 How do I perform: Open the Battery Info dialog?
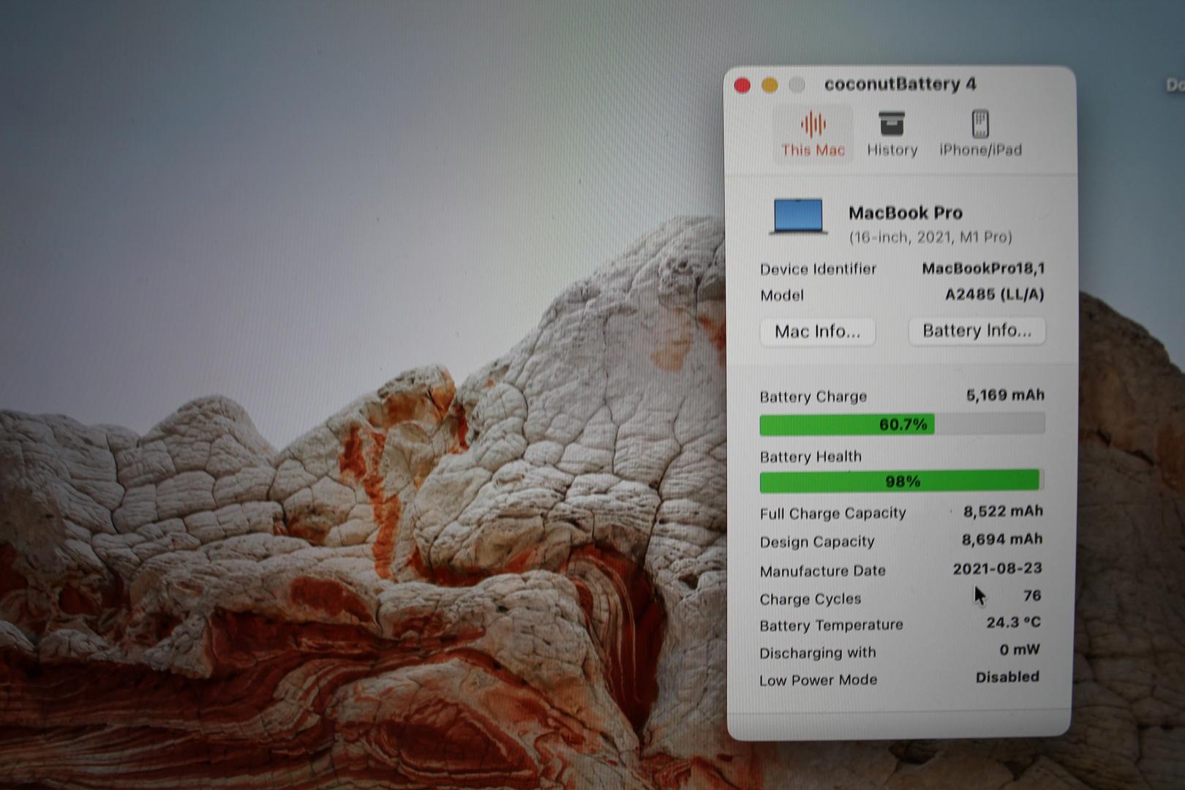[x=977, y=331]
